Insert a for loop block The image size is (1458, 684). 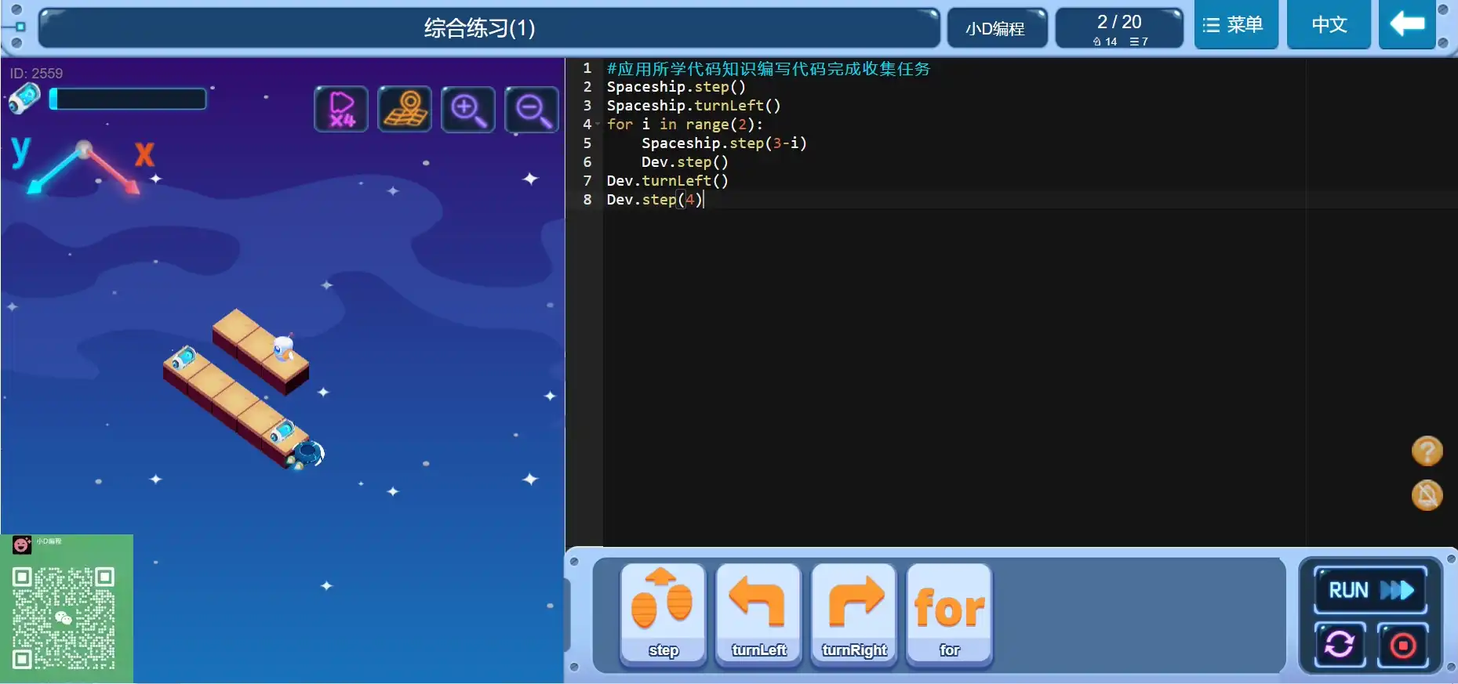(x=949, y=615)
